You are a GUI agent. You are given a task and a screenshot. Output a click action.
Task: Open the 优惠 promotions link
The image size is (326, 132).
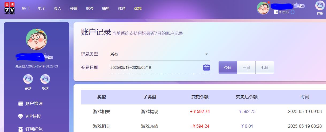(138, 8)
